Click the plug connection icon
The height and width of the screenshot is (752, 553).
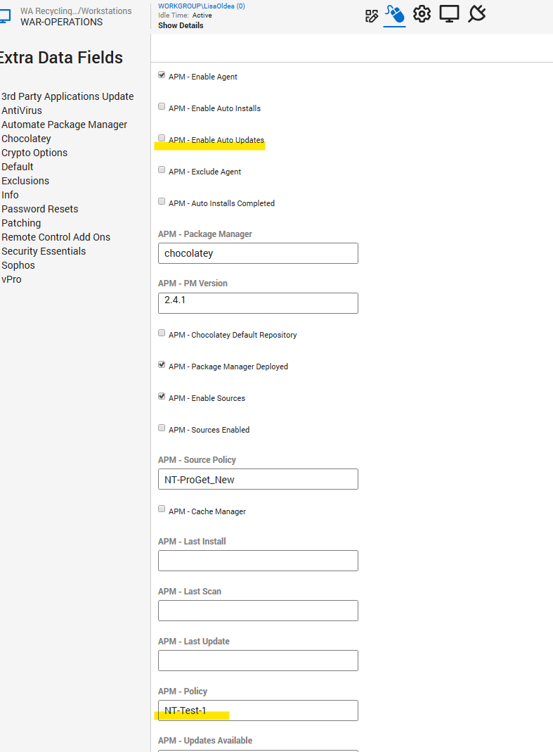tap(476, 14)
